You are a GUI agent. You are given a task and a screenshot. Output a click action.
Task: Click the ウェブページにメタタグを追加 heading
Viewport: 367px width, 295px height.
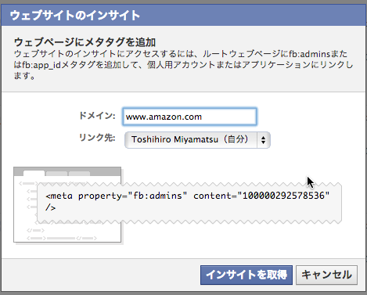point(85,42)
